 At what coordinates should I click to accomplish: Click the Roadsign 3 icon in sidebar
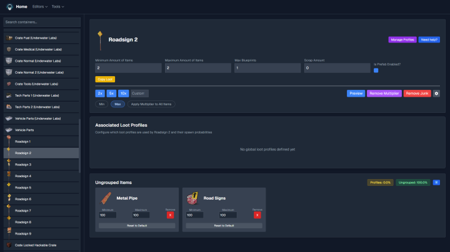click(9, 165)
